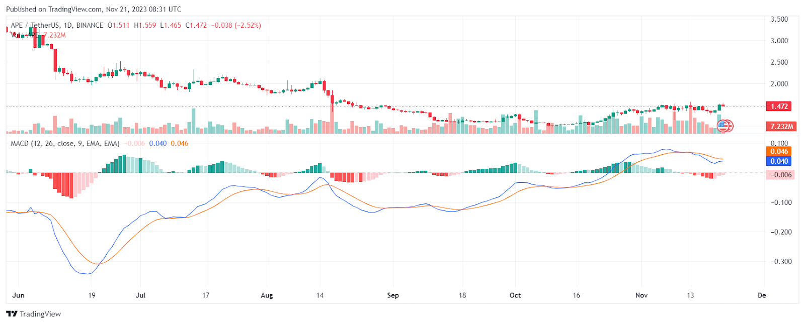
Task: Click the close value C1.472
Action: point(196,25)
